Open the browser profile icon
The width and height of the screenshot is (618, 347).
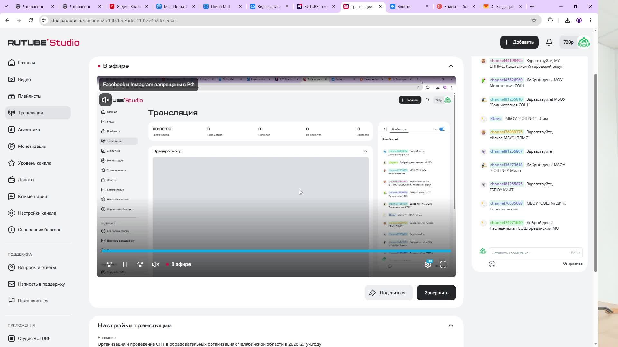[579, 20]
